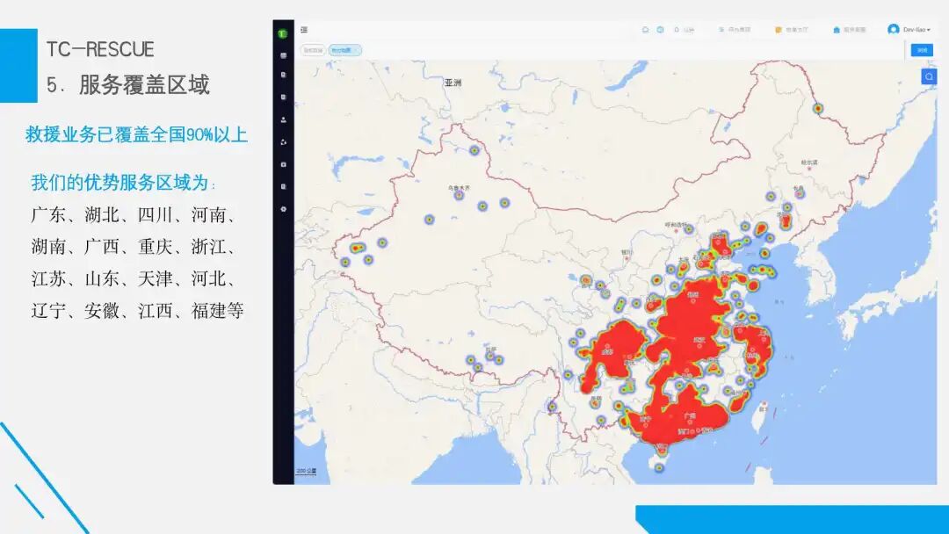
Task: Click the orange cube icon in the top bar
Action: click(778, 29)
